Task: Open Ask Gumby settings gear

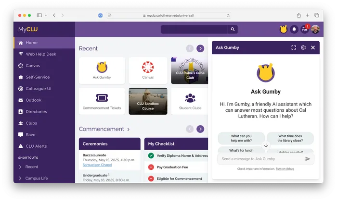Action: [x=303, y=47]
